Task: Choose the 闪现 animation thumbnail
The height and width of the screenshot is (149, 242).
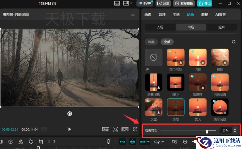Action: click(198, 57)
